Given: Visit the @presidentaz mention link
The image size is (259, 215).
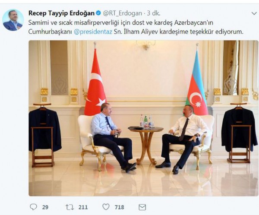Looking at the screenshot, I should click(x=93, y=32).
